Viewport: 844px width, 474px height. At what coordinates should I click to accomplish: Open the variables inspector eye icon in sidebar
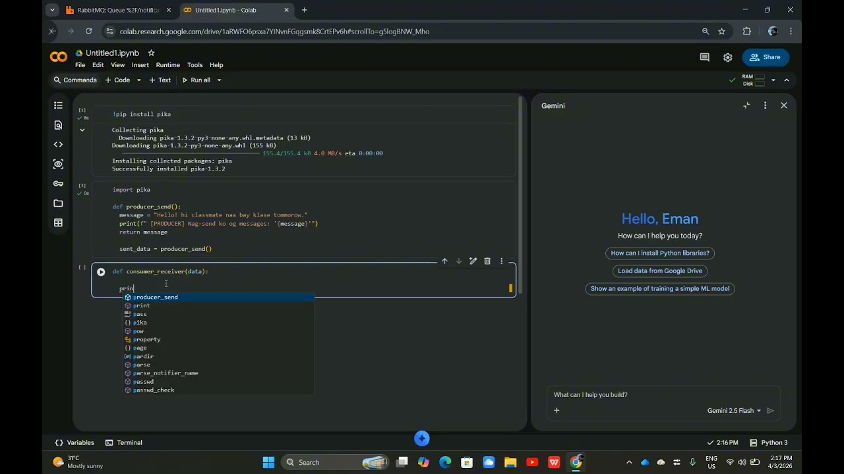pyautogui.click(x=58, y=164)
